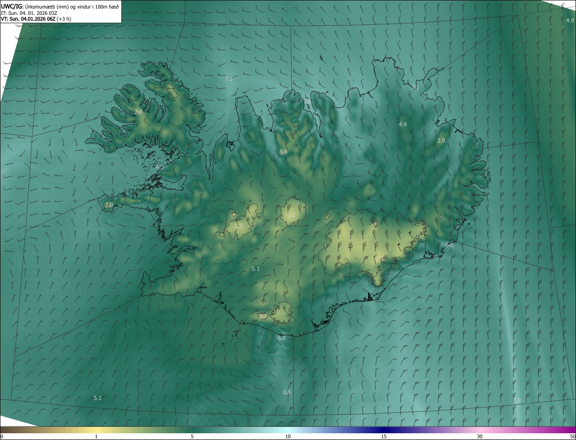Click the 4.9 value in the top-right corner
Viewport: 576px width, 440px height.
[x=570, y=21]
